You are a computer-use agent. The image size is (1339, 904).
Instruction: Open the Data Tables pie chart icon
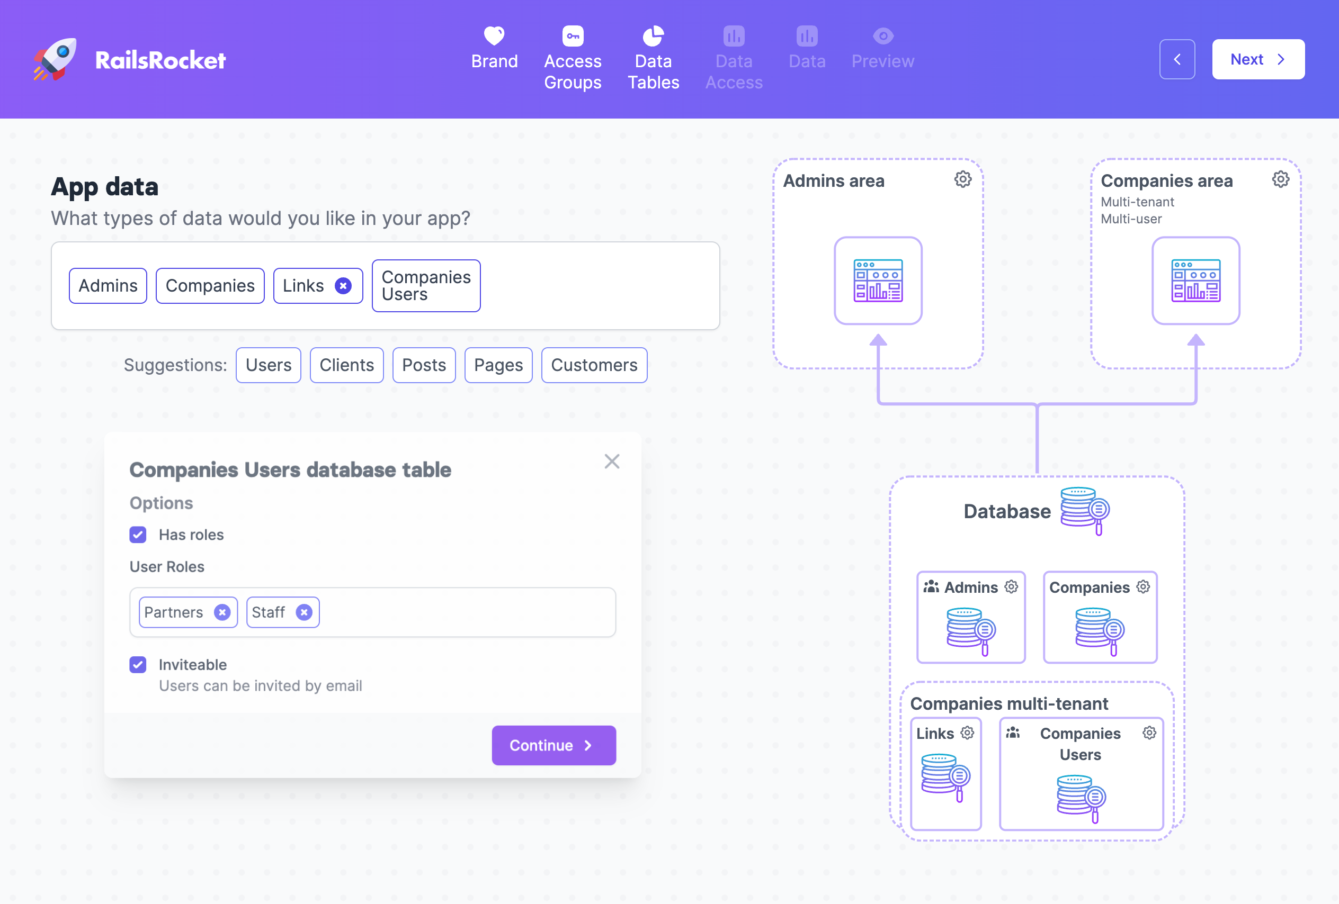tap(654, 35)
